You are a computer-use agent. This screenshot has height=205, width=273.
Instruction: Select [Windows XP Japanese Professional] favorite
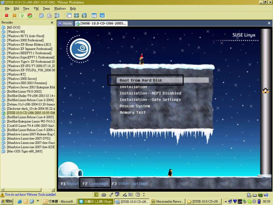(30, 49)
